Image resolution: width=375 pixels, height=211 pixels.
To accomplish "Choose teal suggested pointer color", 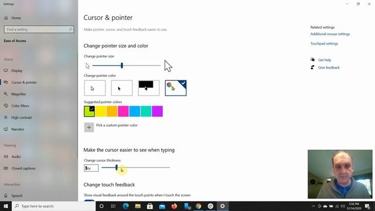I will tap(146, 111).
